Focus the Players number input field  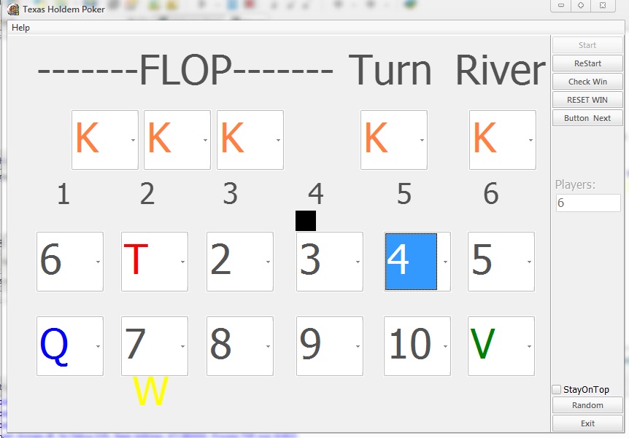pos(587,203)
